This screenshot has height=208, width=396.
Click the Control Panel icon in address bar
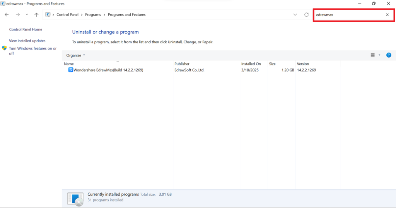point(48,15)
